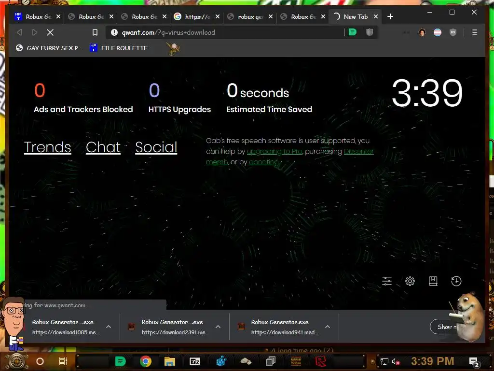Screen dimensions: 494x371
Task: Open blue cubes app on taskbar
Action: point(220,361)
